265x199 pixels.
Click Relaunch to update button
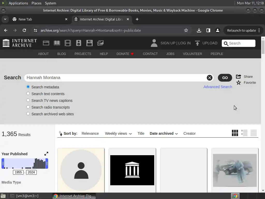coord(241,31)
